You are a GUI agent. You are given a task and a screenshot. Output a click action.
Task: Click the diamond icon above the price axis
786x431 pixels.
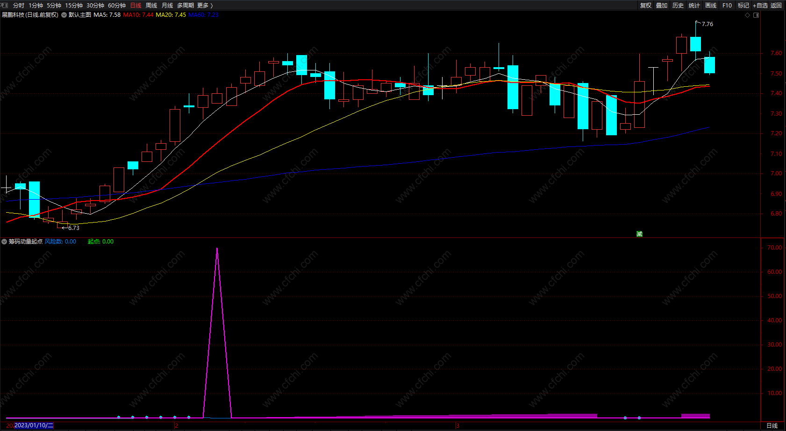point(747,15)
